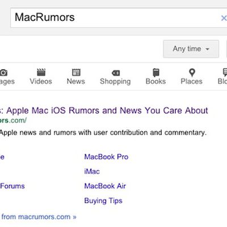Click the Images camera icon
This screenshot has width=227, height=227.
pos(3,73)
